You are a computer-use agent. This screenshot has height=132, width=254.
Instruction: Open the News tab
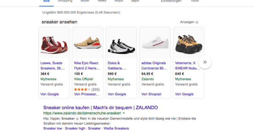click(102, 1)
